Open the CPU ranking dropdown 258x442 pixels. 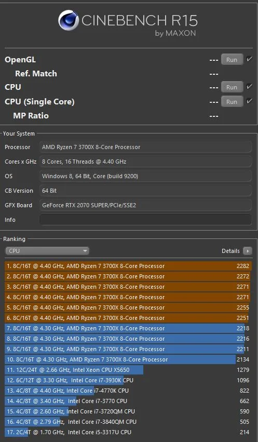click(47, 251)
